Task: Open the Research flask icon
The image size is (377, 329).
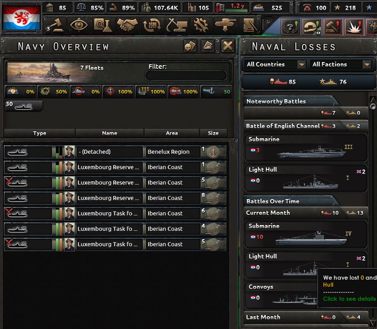Action: tap(103, 25)
